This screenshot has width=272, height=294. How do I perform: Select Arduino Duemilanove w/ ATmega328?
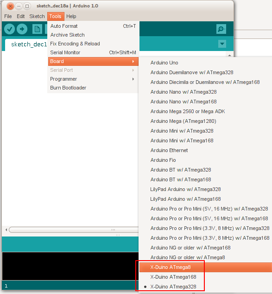tap(206, 72)
